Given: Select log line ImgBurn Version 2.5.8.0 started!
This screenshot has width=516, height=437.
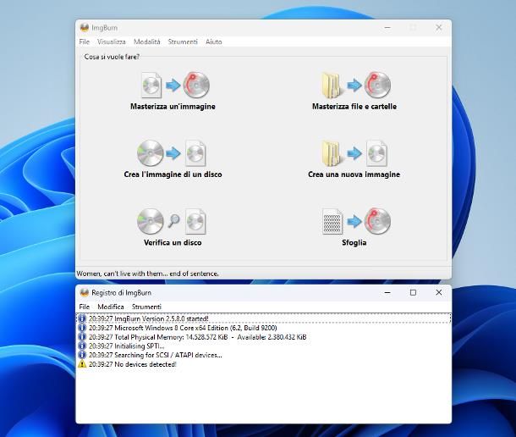Looking at the screenshot, I should point(148,318).
